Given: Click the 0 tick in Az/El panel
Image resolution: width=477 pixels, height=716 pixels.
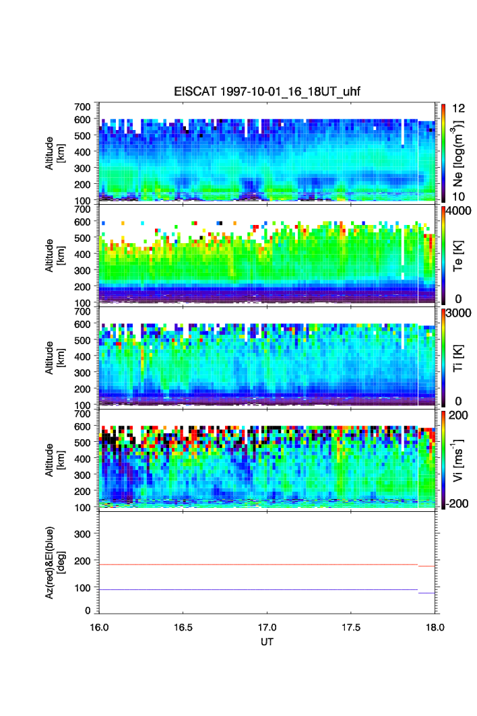Looking at the screenshot, I should coord(88,610).
